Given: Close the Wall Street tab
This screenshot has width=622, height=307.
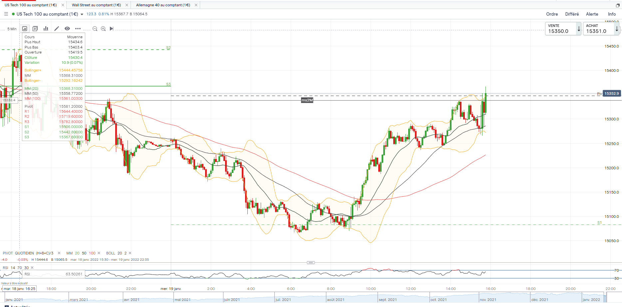Looking at the screenshot, I should click(x=127, y=5).
